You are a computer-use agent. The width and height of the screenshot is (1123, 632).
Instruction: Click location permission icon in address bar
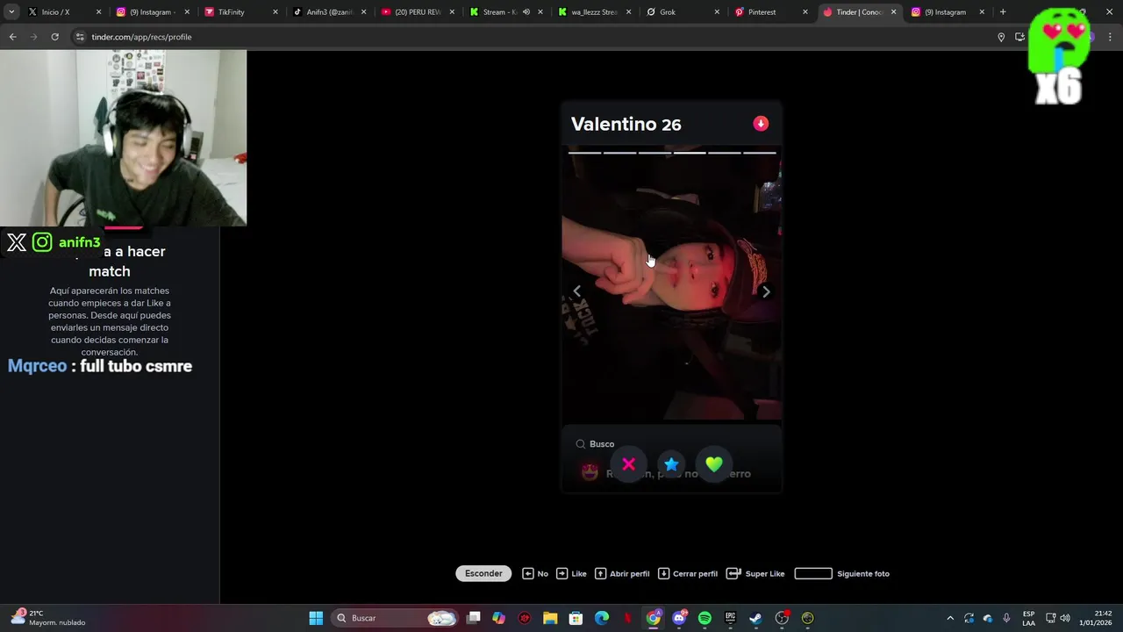[1001, 37]
